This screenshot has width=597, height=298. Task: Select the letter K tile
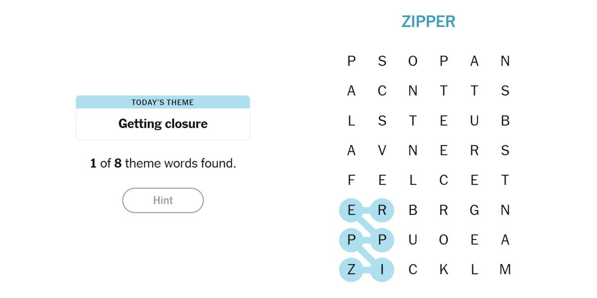point(444,269)
